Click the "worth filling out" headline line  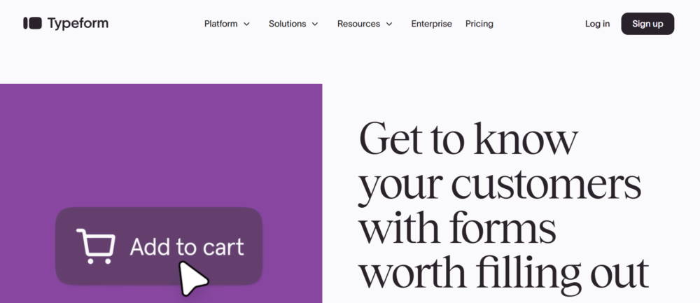[504, 273]
